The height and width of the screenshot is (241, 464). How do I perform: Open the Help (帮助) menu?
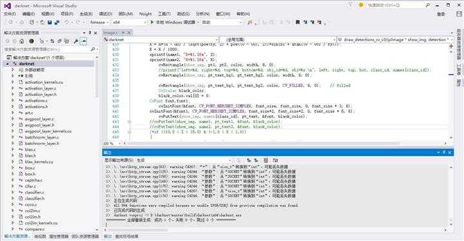[243, 14]
